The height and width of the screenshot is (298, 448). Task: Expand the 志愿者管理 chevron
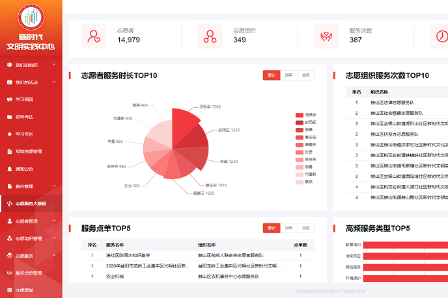pyautogui.click(x=54, y=221)
